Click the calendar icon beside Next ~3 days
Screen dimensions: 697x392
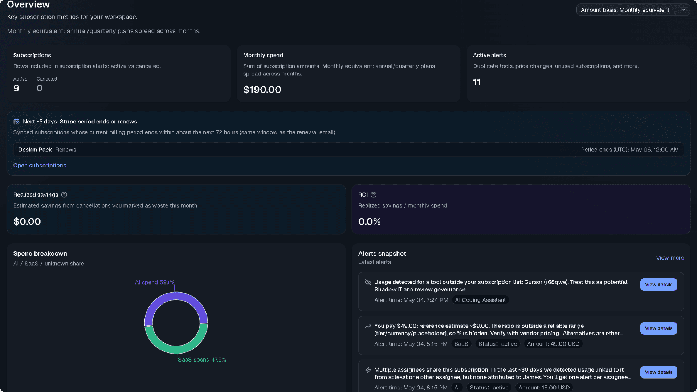16,122
